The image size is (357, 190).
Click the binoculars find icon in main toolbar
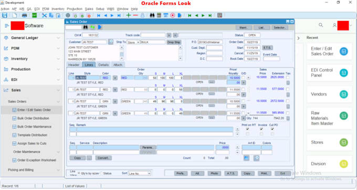tap(152, 15)
